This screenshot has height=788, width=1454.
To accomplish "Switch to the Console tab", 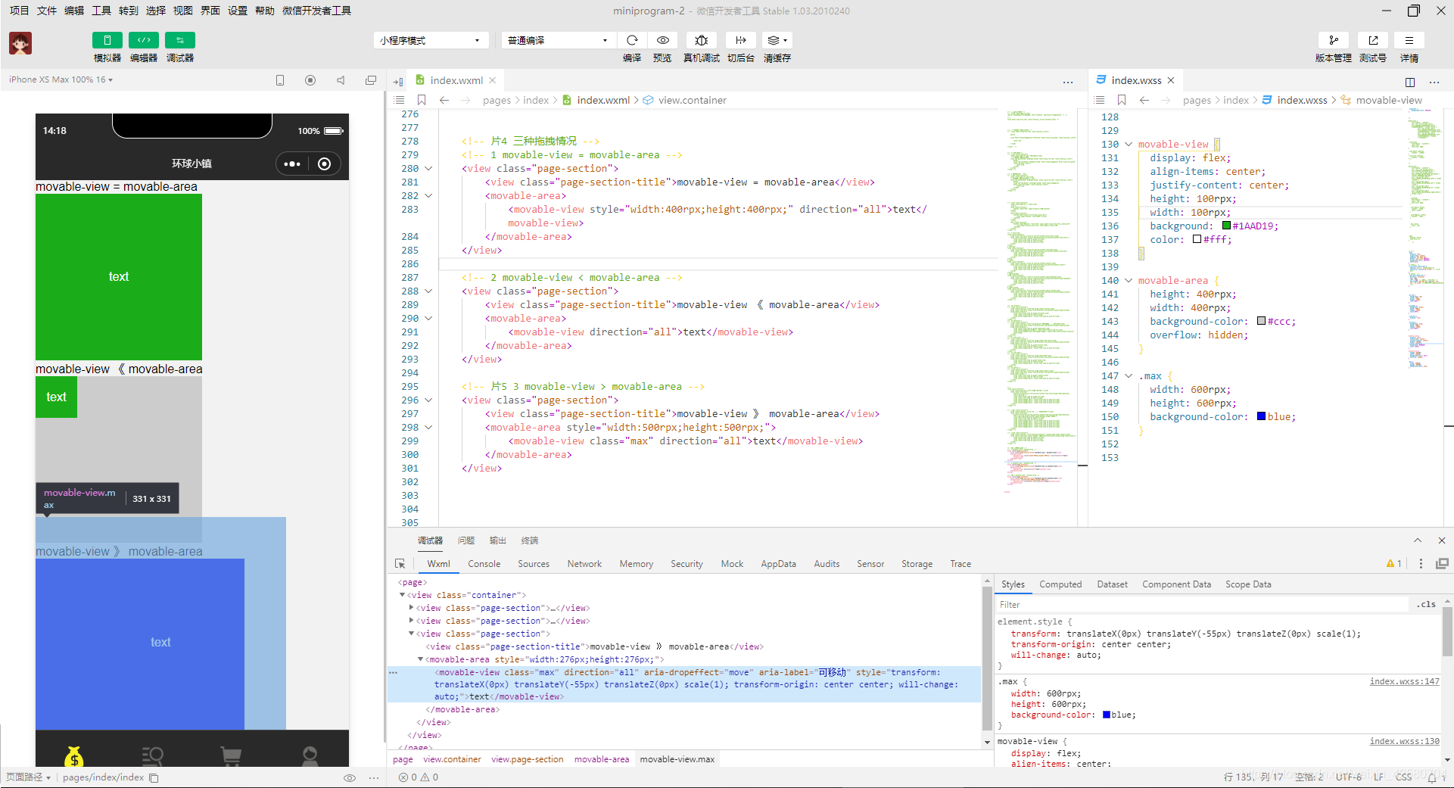I will [484, 564].
